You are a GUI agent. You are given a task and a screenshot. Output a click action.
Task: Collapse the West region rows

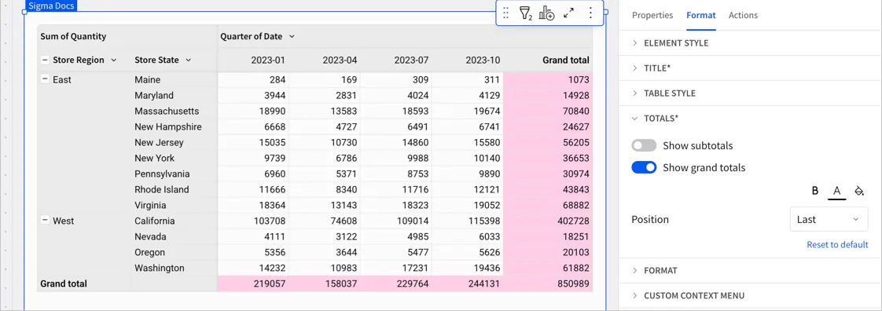(45, 221)
